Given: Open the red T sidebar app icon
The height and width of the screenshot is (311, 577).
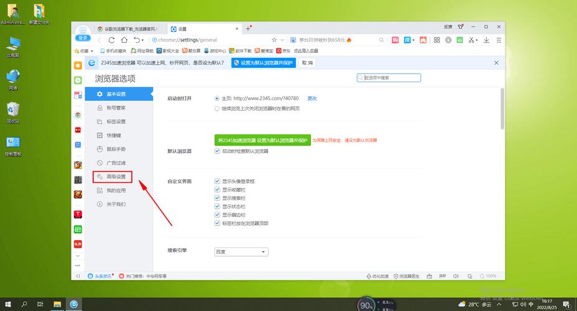Looking at the screenshot, I should [x=78, y=215].
